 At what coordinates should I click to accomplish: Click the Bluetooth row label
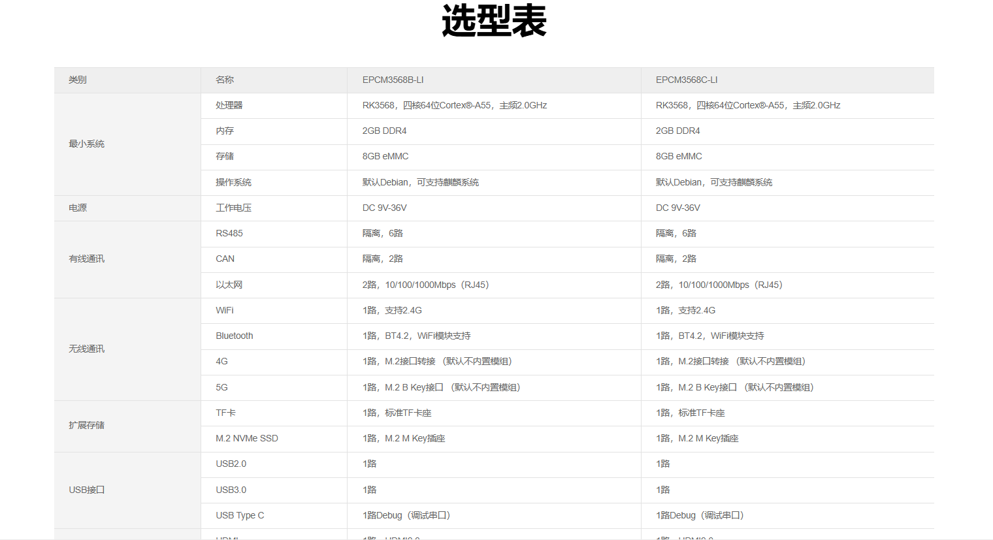pyautogui.click(x=235, y=336)
